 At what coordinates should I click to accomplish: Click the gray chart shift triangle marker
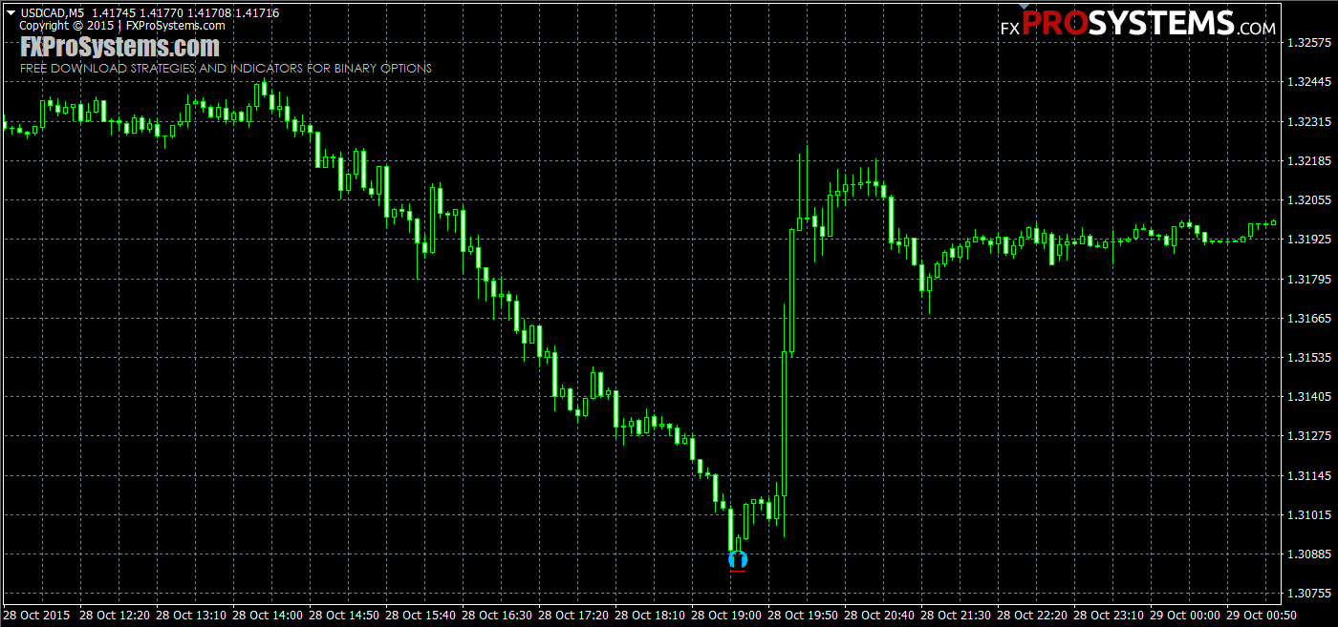point(1022,7)
